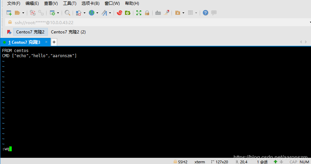Expand the Open session dropdown arrow

23,13
